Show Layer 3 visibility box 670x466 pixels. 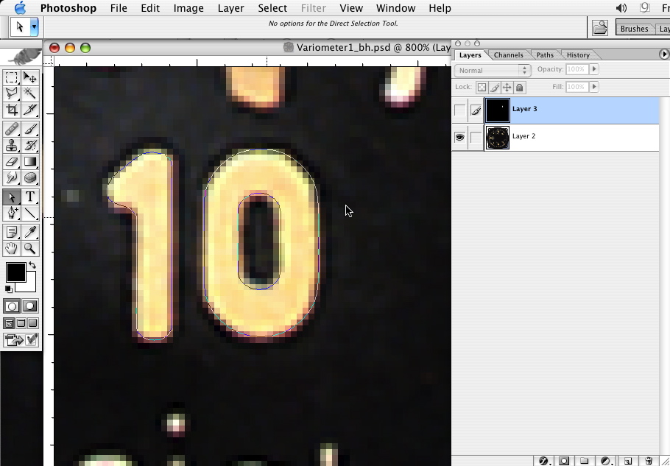click(x=460, y=110)
